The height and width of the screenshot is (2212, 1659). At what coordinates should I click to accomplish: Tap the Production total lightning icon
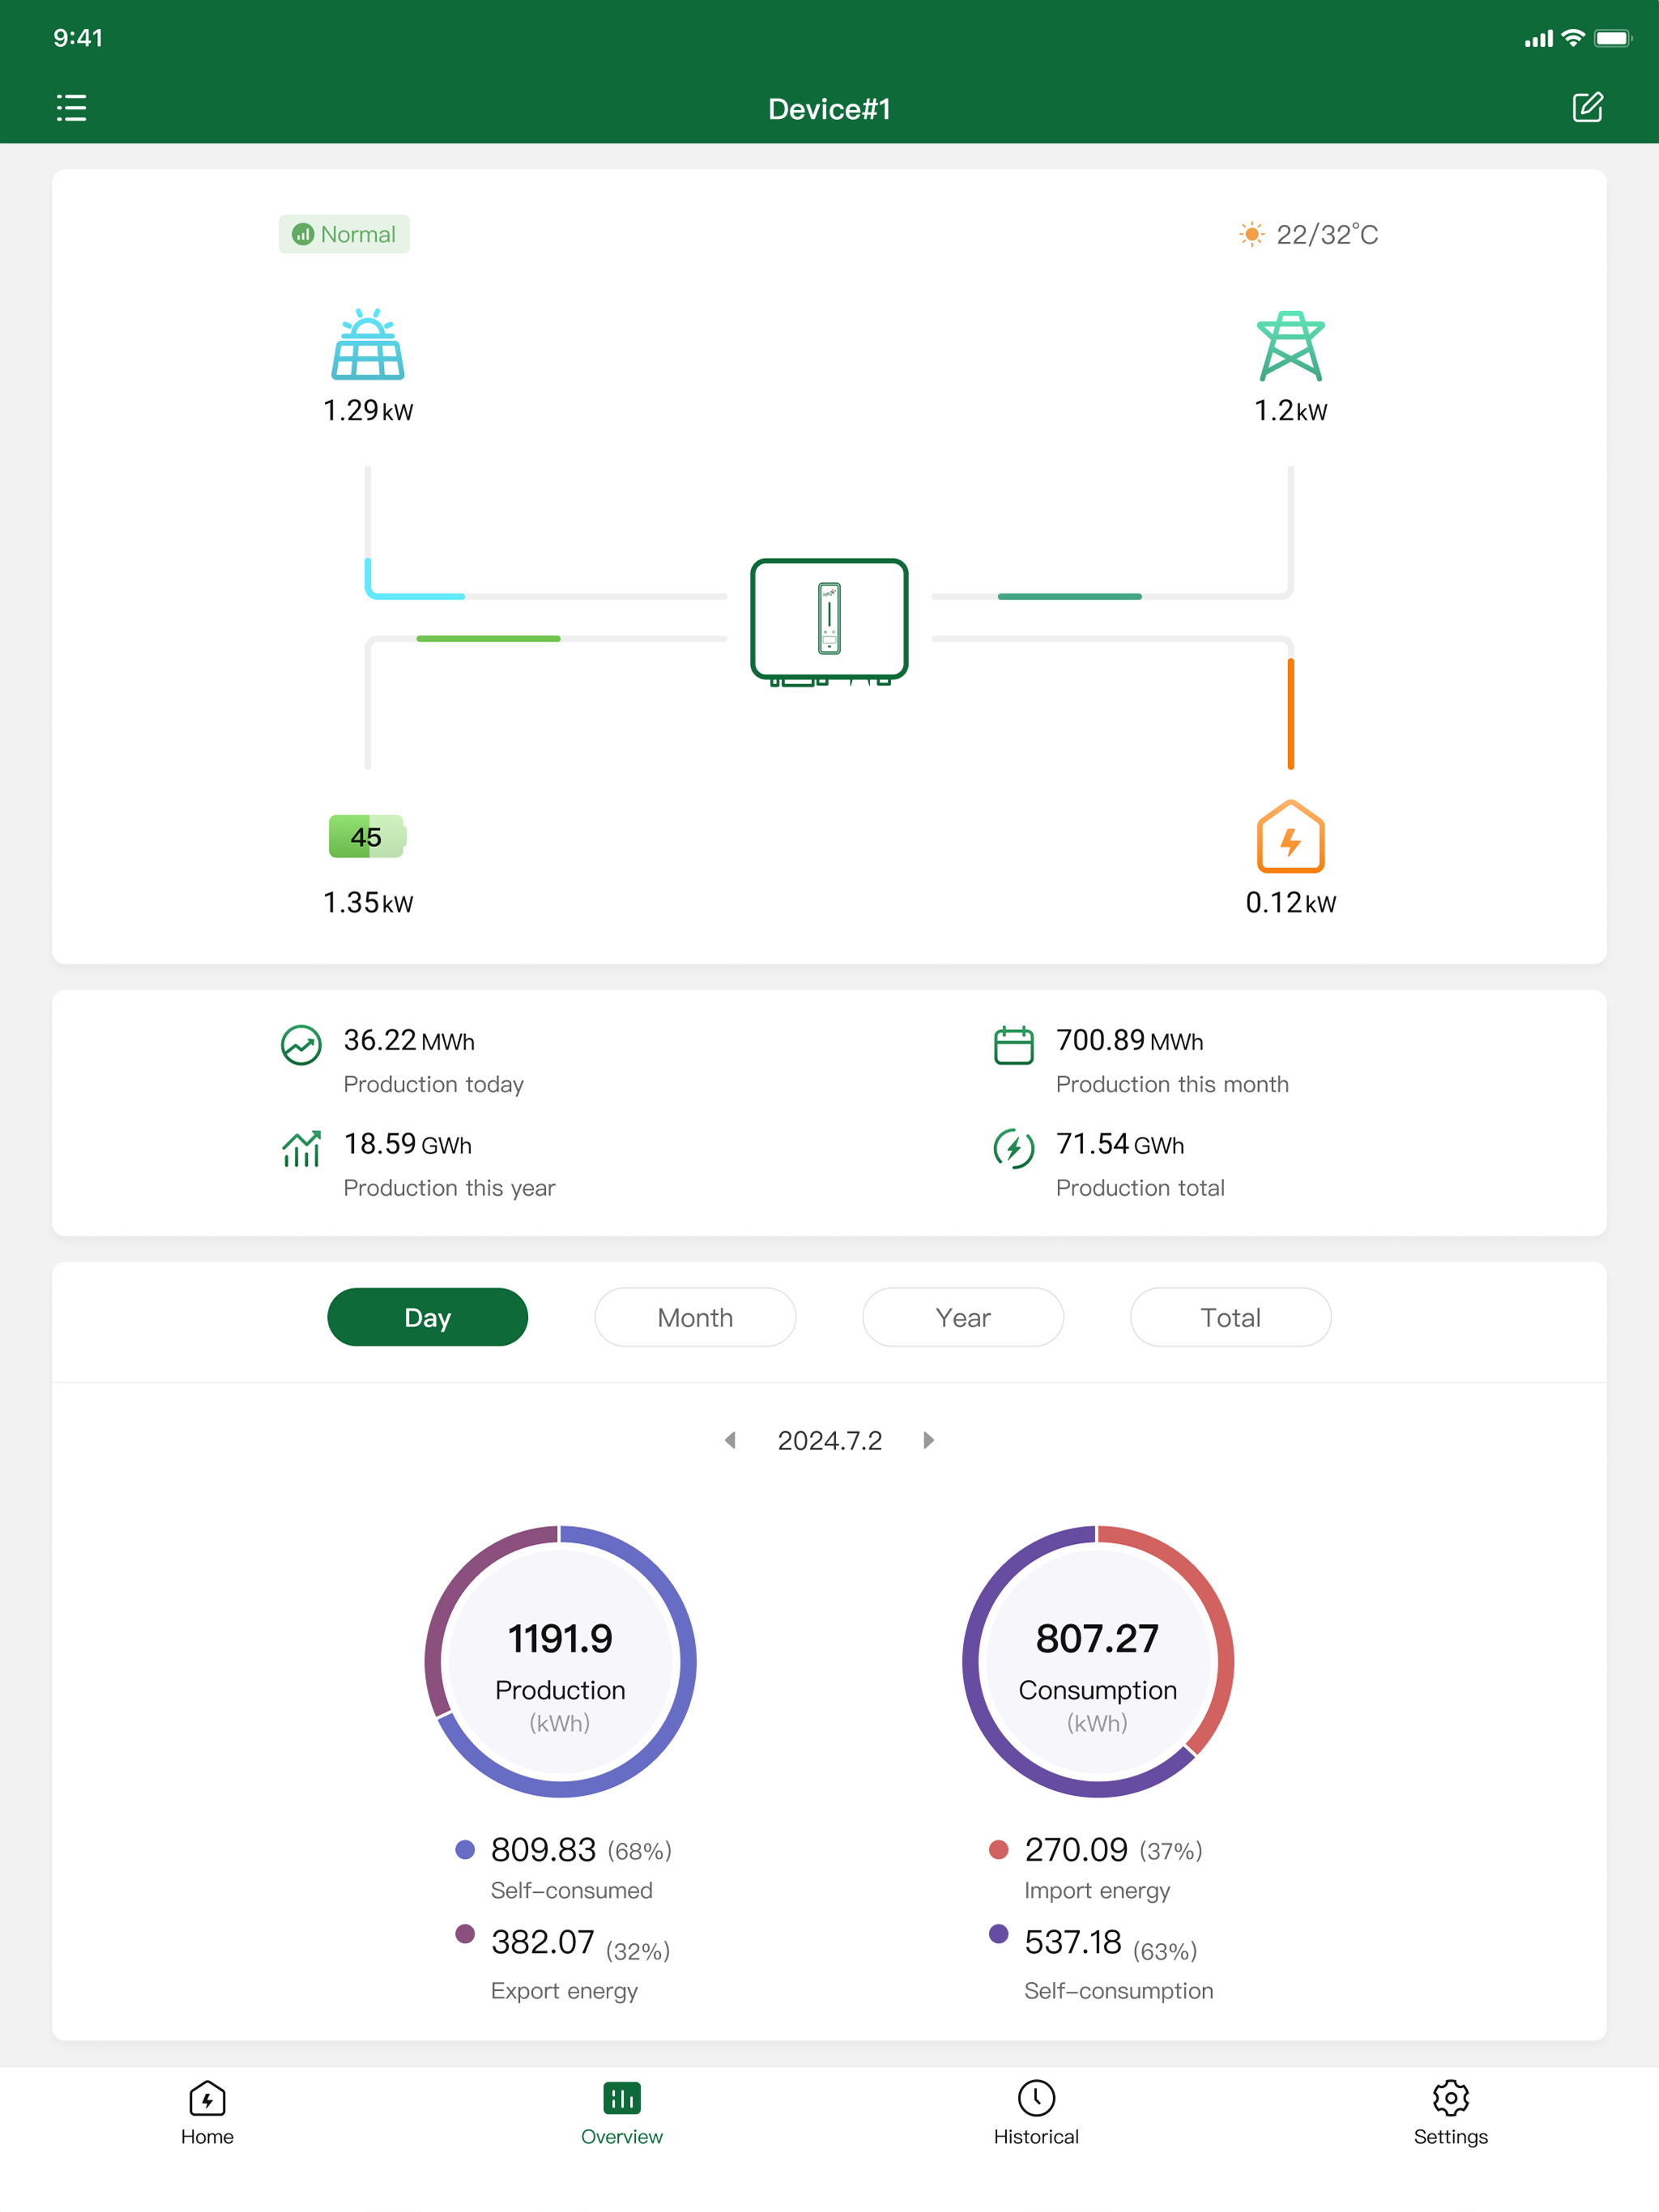coord(1013,1149)
